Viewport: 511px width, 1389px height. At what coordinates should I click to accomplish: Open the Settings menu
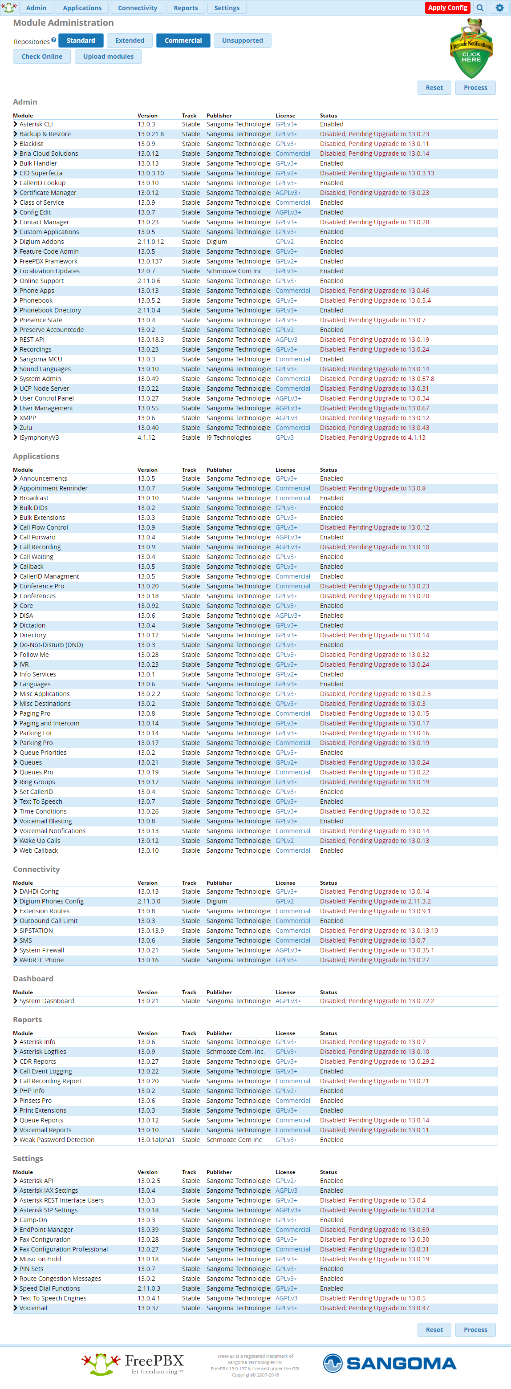click(x=227, y=8)
